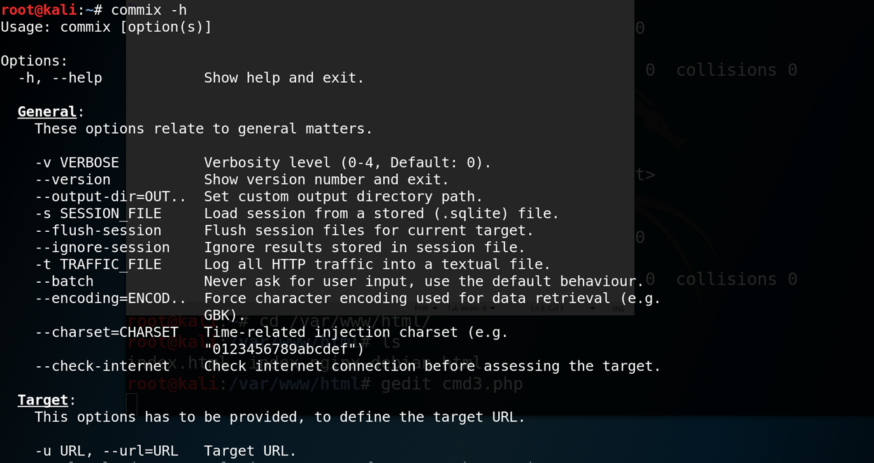Screen dimensions: 874x463
Task: Open the PHP language dropdown in status bar
Action: coord(426,309)
